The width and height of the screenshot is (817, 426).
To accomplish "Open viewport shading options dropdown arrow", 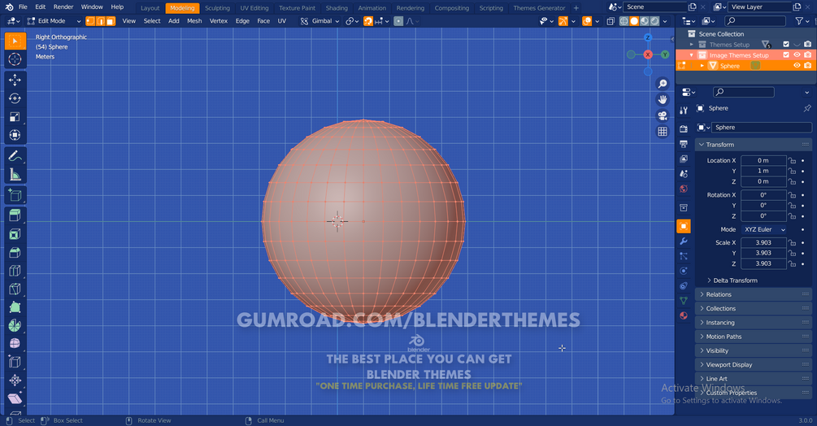I will pos(665,21).
